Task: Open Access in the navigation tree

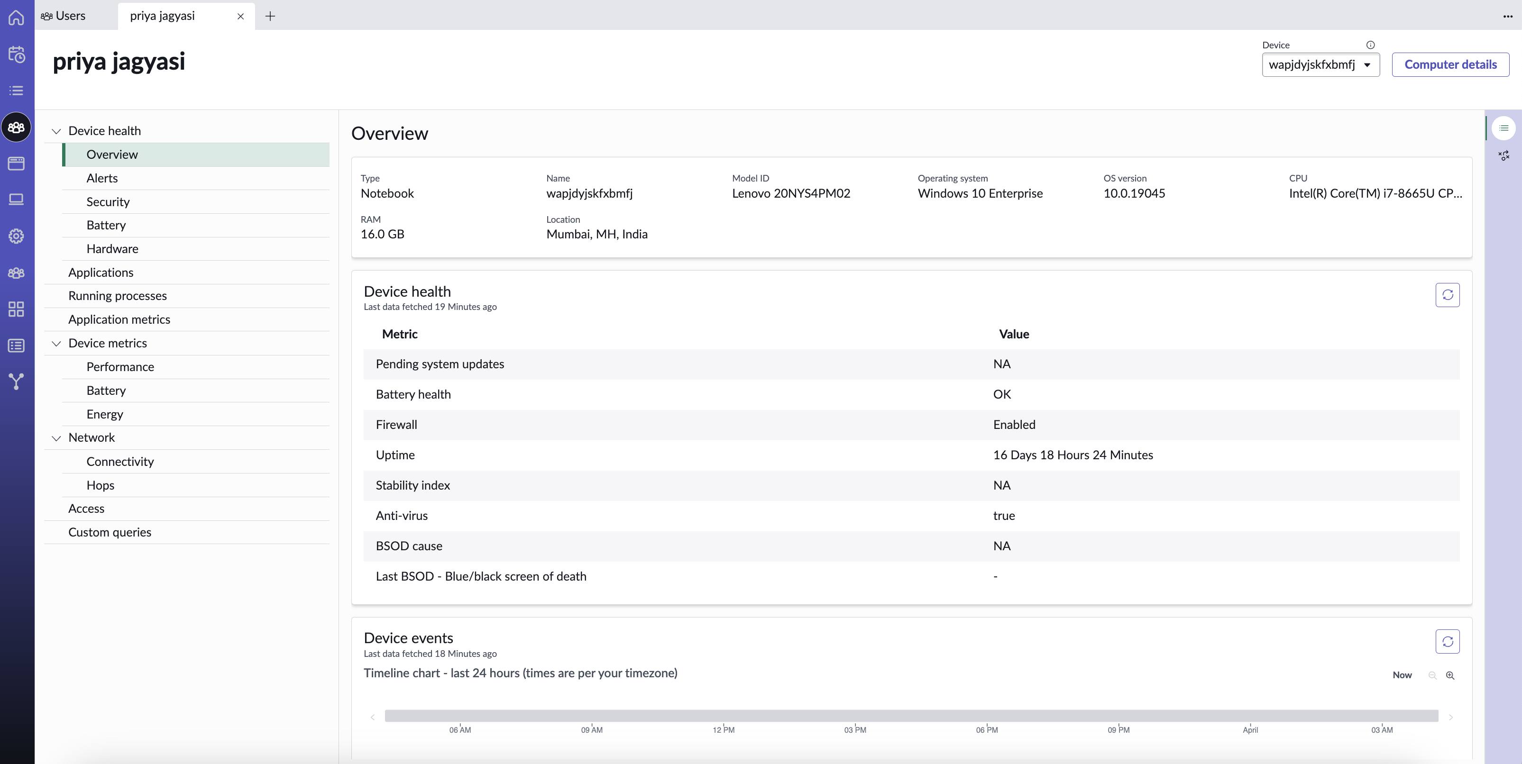Action: (187, 509)
